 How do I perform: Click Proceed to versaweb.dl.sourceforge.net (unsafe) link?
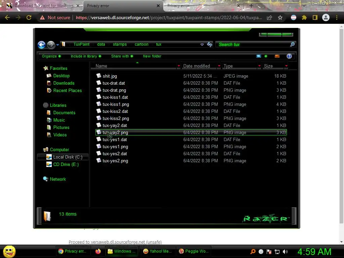click(115, 242)
